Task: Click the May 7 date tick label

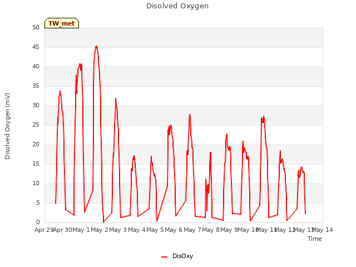Action: pos(192,230)
